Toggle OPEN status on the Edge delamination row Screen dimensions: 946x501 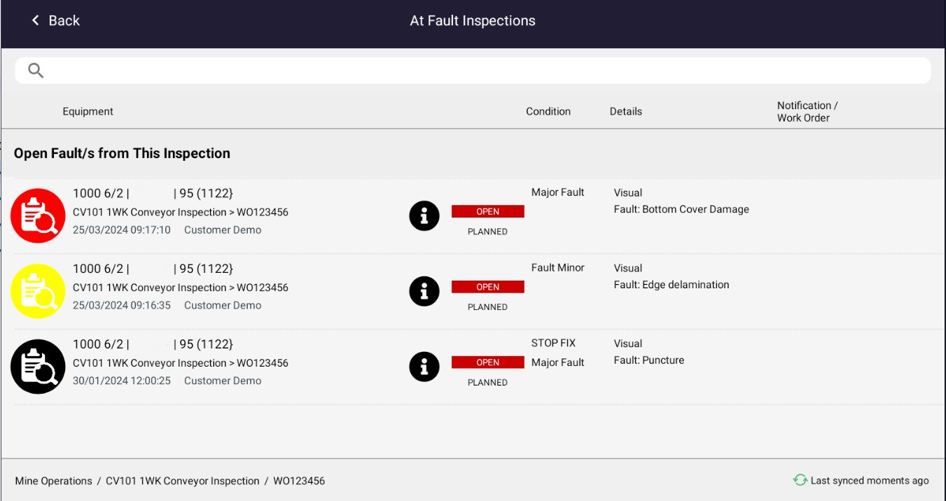tap(488, 286)
